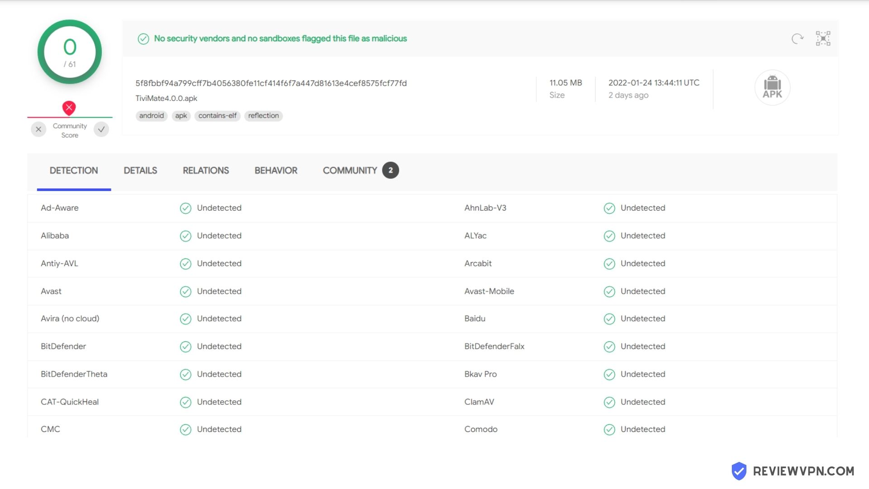Click the android tag chip
This screenshot has width=869, height=489.
pyautogui.click(x=152, y=116)
